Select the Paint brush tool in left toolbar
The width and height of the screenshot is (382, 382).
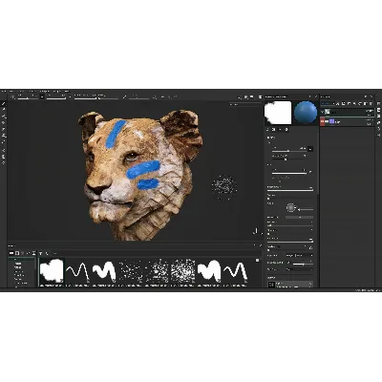pyautogui.click(x=4, y=104)
